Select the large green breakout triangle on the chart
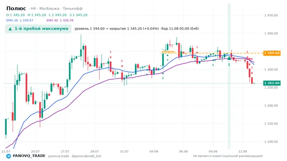The width and height of the screenshot is (287, 161). 229,58
